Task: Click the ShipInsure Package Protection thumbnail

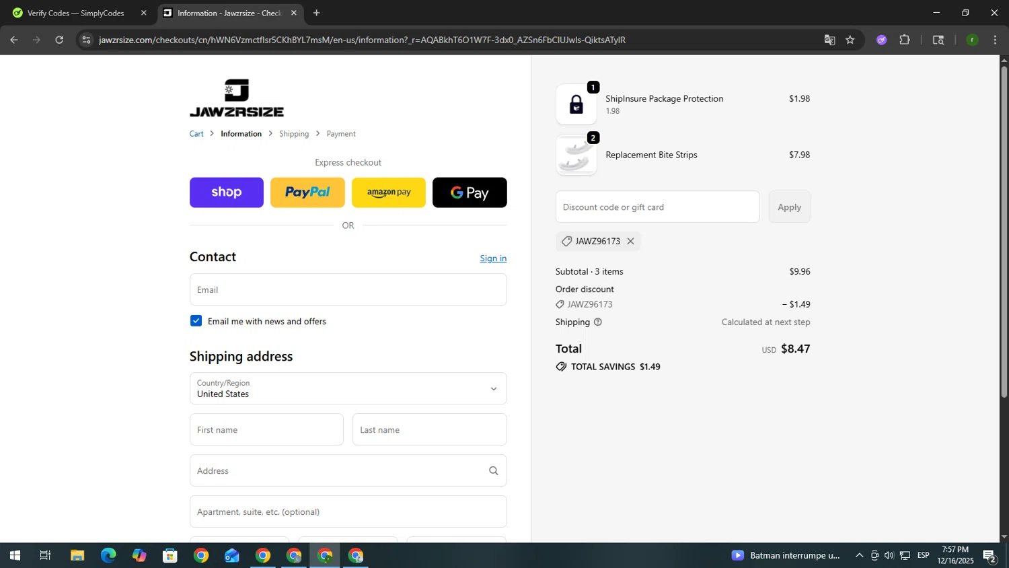Action: tap(576, 104)
